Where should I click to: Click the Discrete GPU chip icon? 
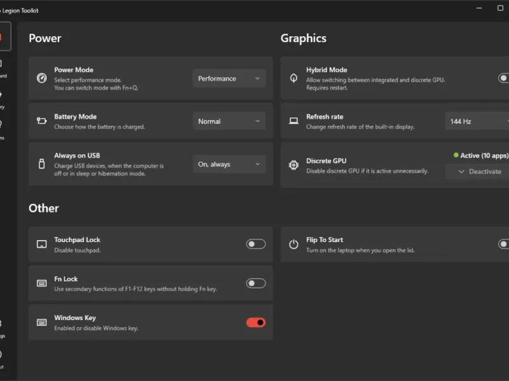click(x=294, y=165)
